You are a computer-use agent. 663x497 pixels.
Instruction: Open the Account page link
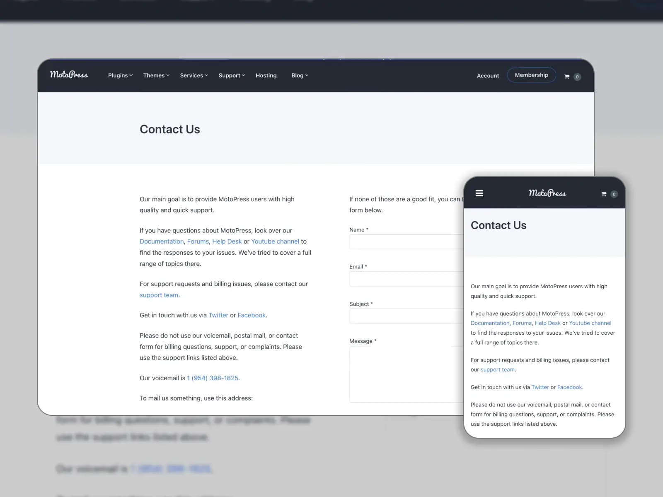point(488,76)
